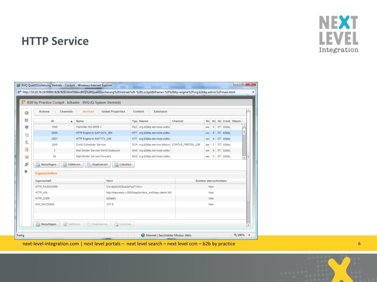The width and height of the screenshot is (377, 282).
Task: Click 'Nein' in the HTTP_USER row
Action: pos(211,199)
